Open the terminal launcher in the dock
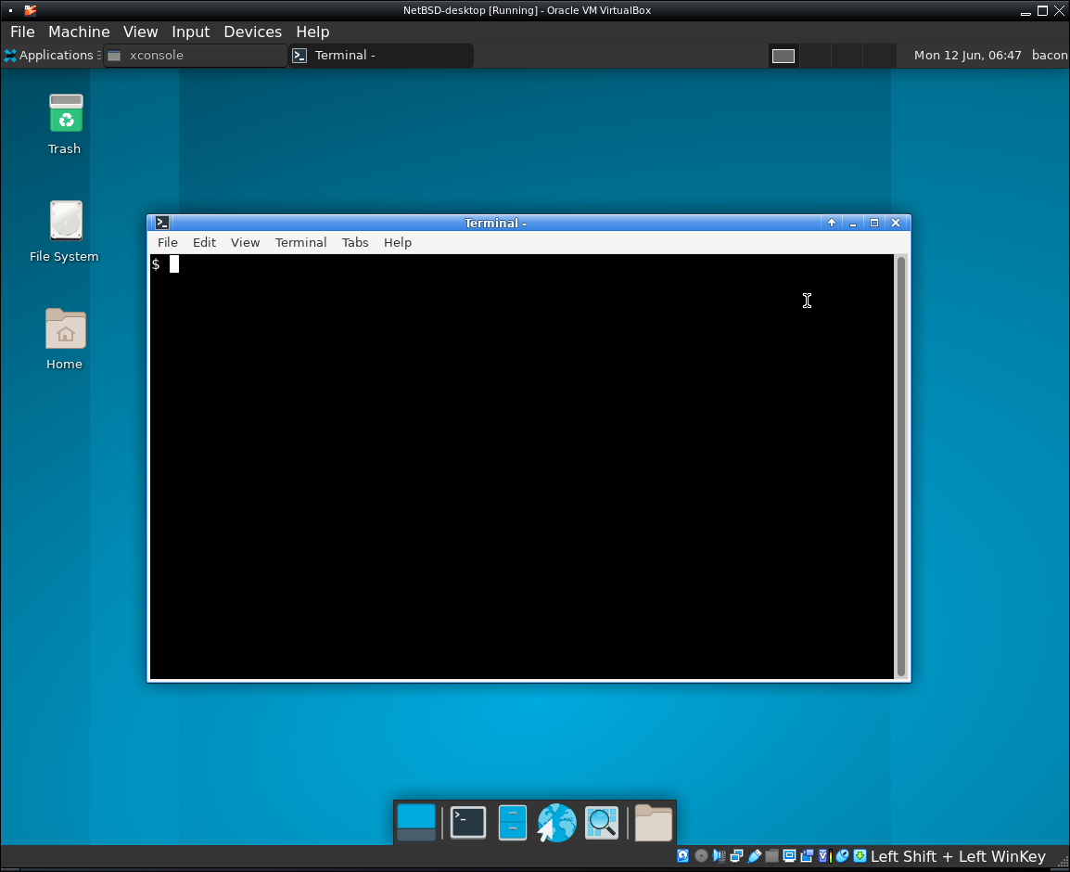This screenshot has width=1070, height=872. click(468, 822)
